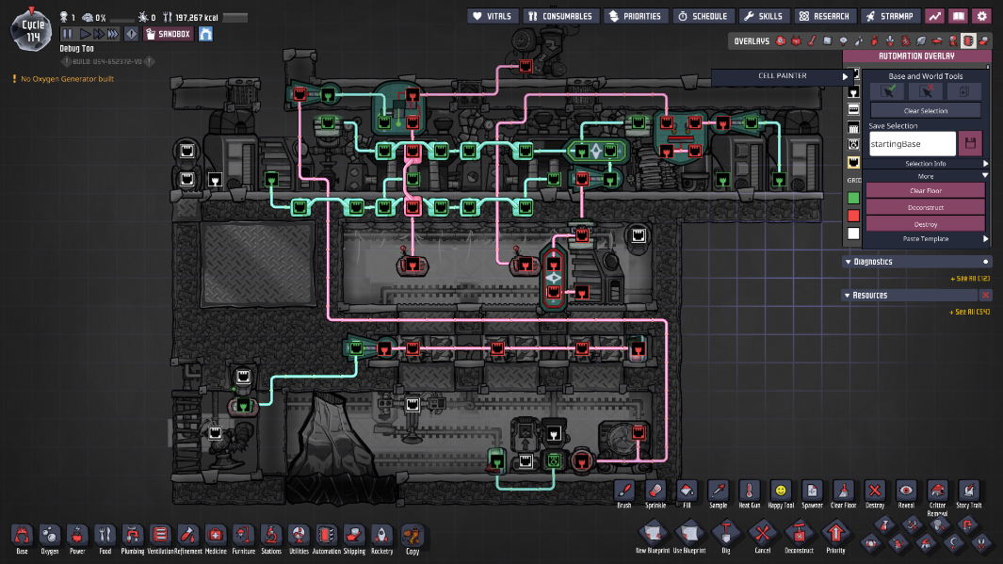Expand the Cell Painter panel arrow
The height and width of the screenshot is (564, 1003).
(845, 76)
